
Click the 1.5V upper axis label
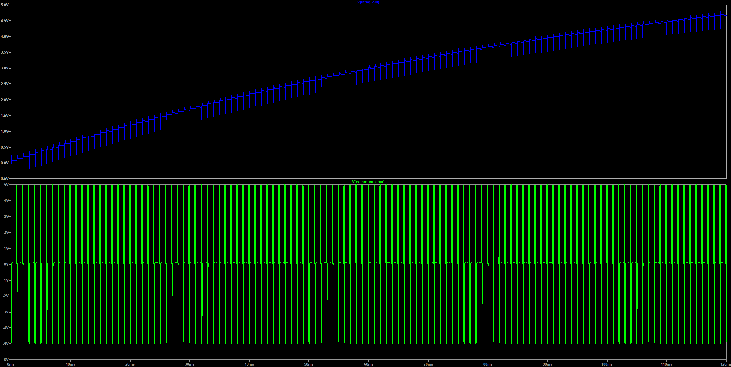pyautogui.click(x=5, y=116)
